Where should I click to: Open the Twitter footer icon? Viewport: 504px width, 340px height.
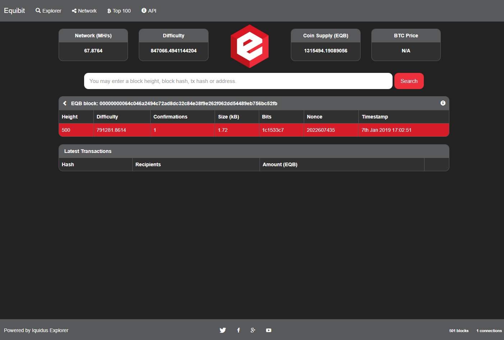pos(223,330)
